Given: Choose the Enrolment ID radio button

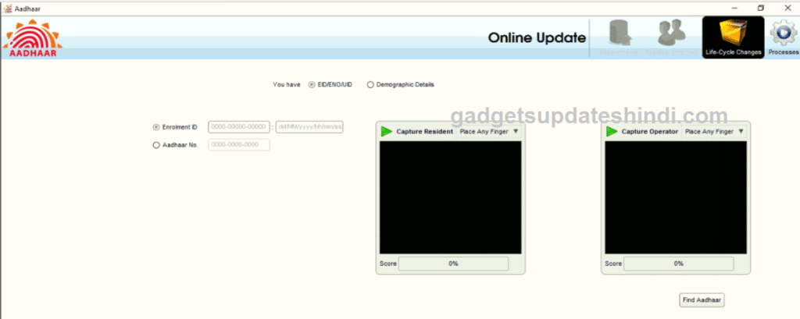Looking at the screenshot, I should pyautogui.click(x=156, y=127).
